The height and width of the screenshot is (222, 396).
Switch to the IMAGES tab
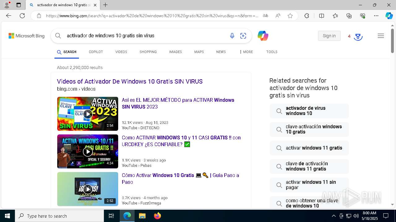[175, 52]
